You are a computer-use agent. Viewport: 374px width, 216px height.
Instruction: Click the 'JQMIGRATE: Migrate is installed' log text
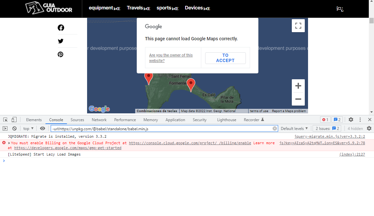click(x=57, y=136)
